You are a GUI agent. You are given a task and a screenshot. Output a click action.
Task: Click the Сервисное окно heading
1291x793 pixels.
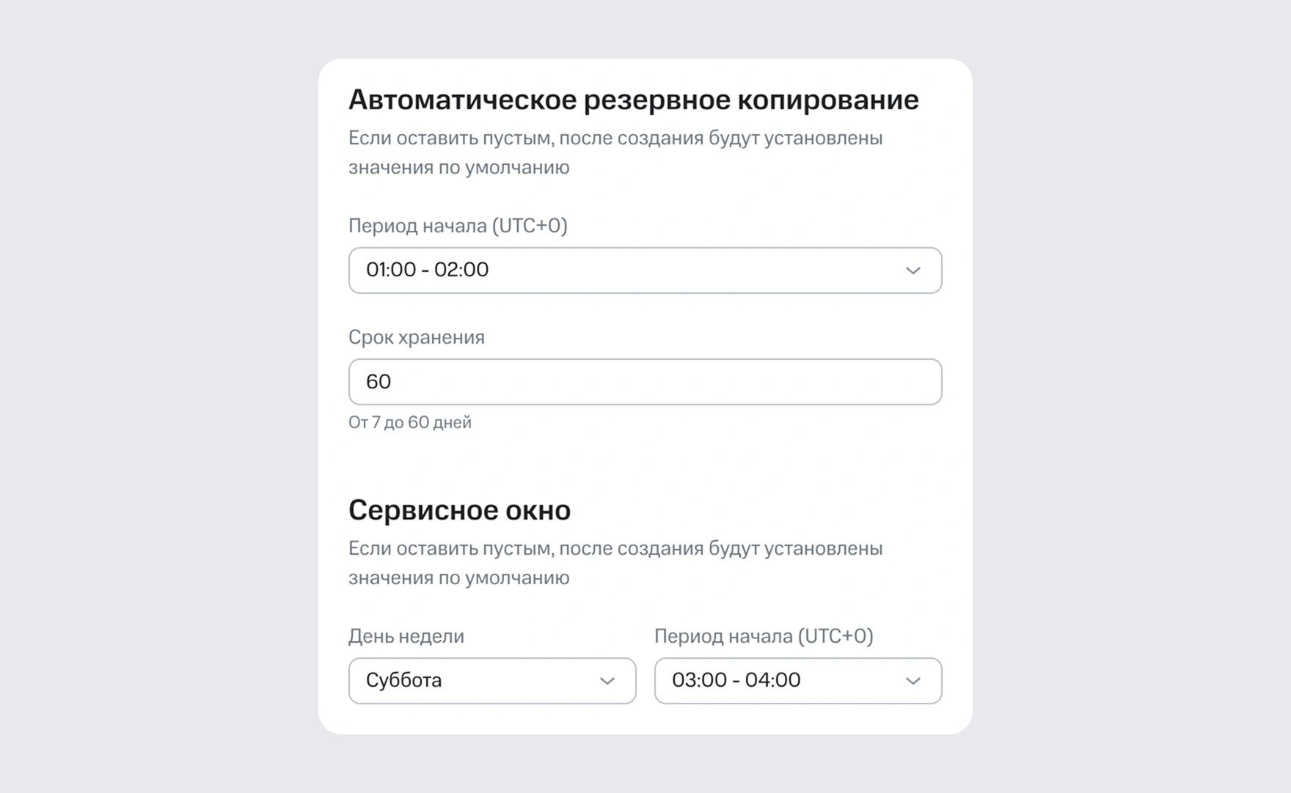click(x=459, y=509)
